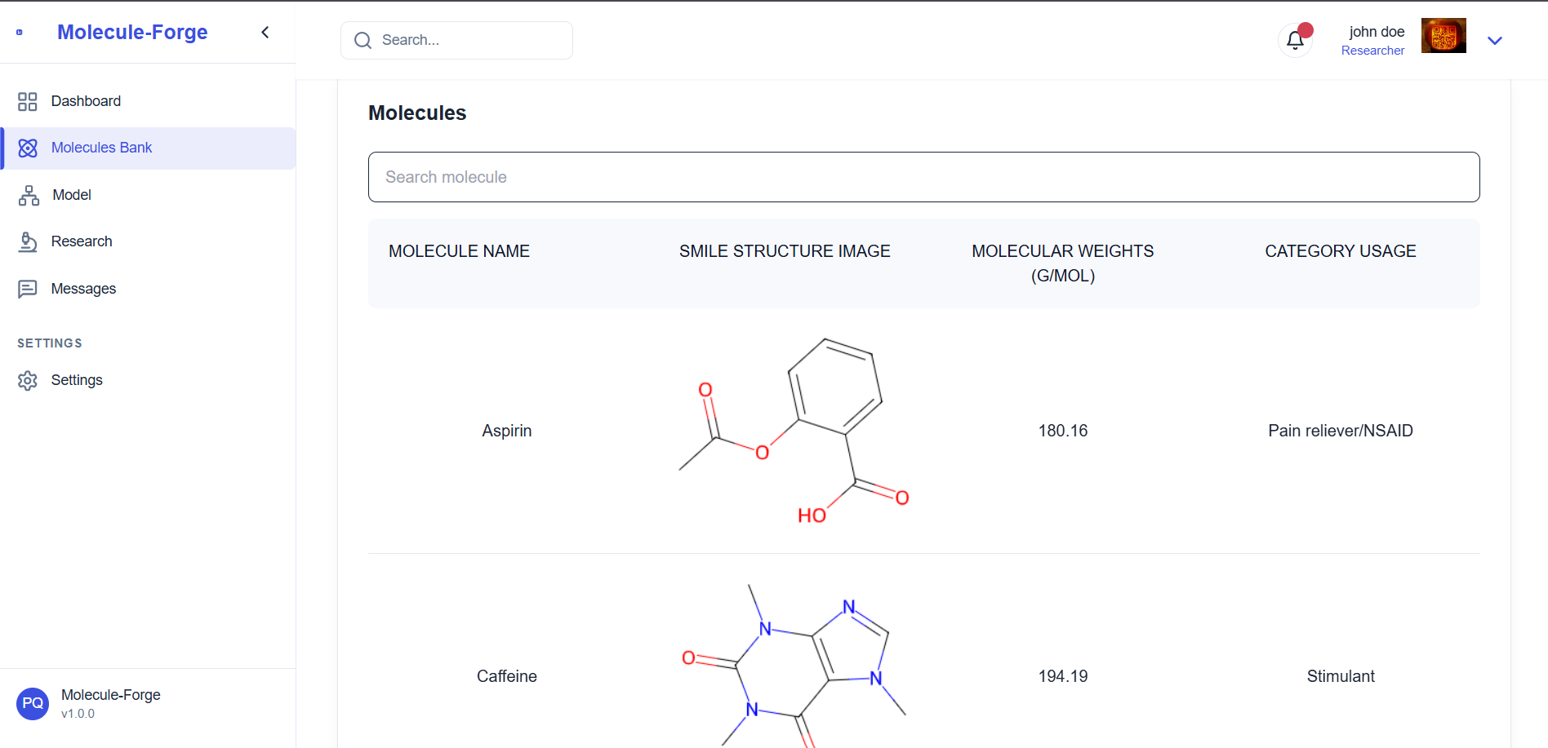Click the magnifier icon in top search
The height and width of the screenshot is (748, 1548).
(x=363, y=40)
